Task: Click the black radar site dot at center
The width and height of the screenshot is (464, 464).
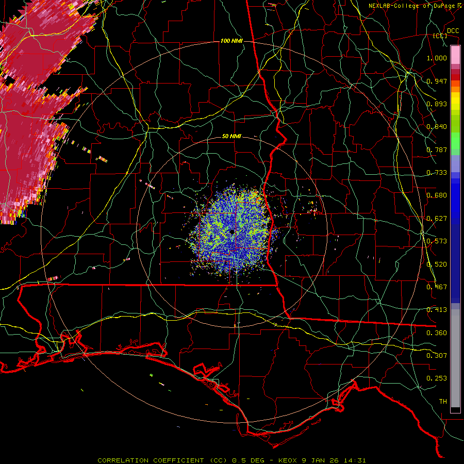Action: point(232,231)
